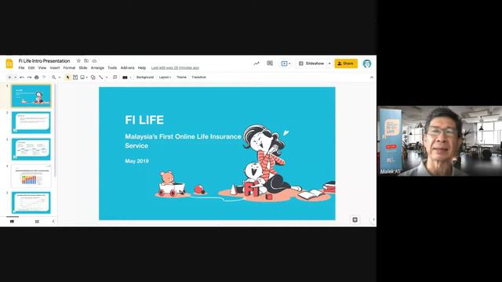Screen dimensions: 502x282
Task: Activate the paint format tool
Action: (44, 78)
